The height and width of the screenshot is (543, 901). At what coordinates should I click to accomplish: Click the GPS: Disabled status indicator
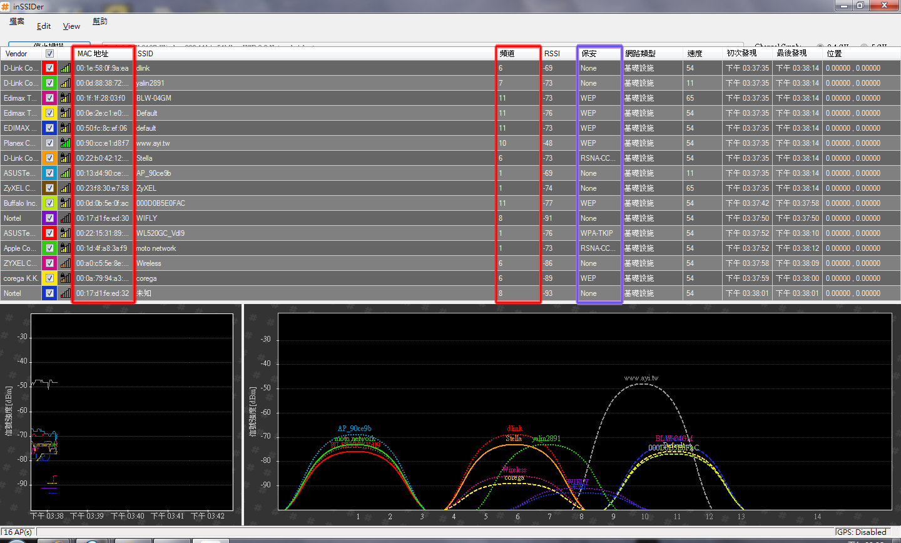(862, 532)
